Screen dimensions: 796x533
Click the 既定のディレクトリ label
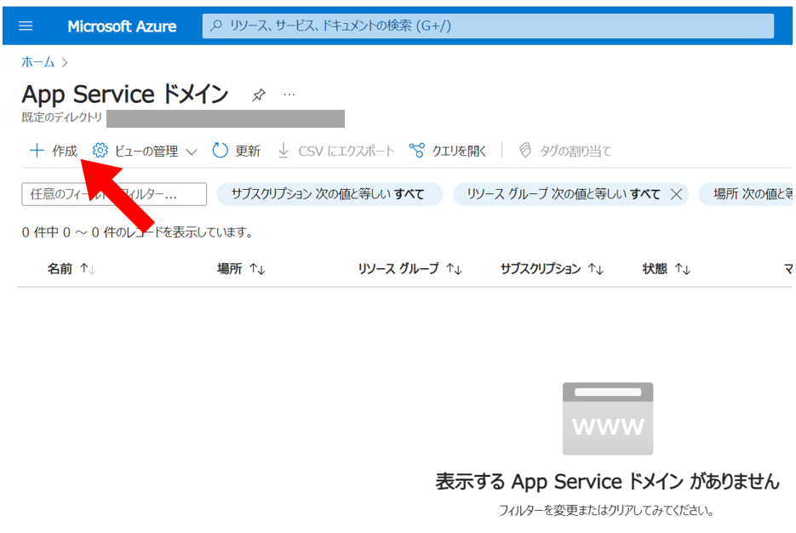62,117
